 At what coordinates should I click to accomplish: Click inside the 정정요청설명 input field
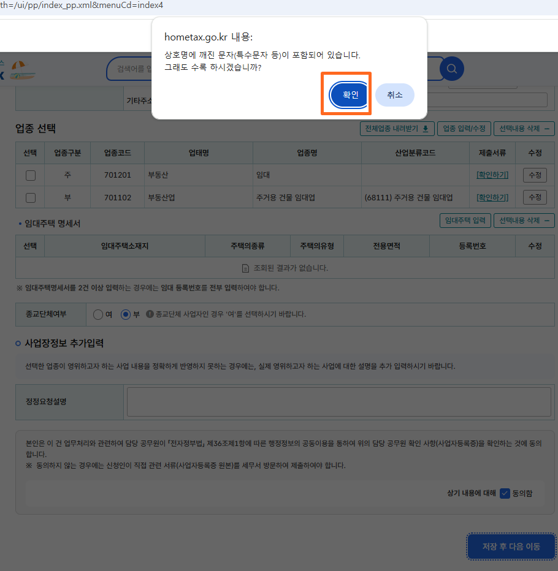point(339,401)
